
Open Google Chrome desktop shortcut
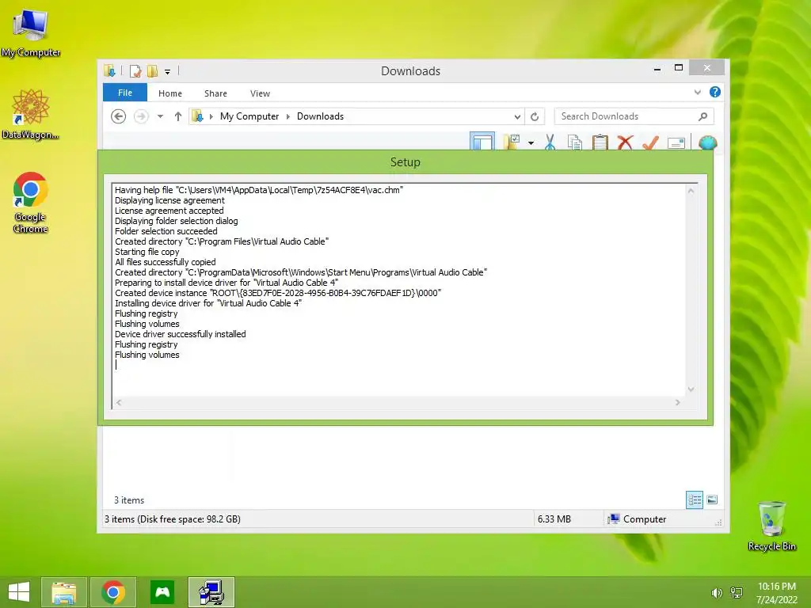point(31,203)
